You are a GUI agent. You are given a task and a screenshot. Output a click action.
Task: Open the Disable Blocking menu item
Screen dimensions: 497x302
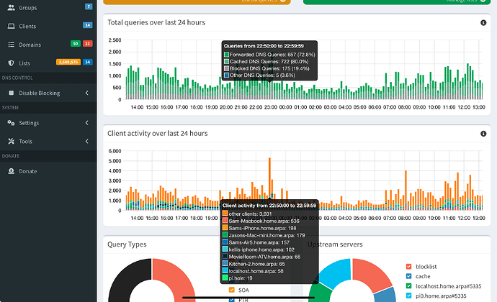pyautogui.click(x=48, y=93)
